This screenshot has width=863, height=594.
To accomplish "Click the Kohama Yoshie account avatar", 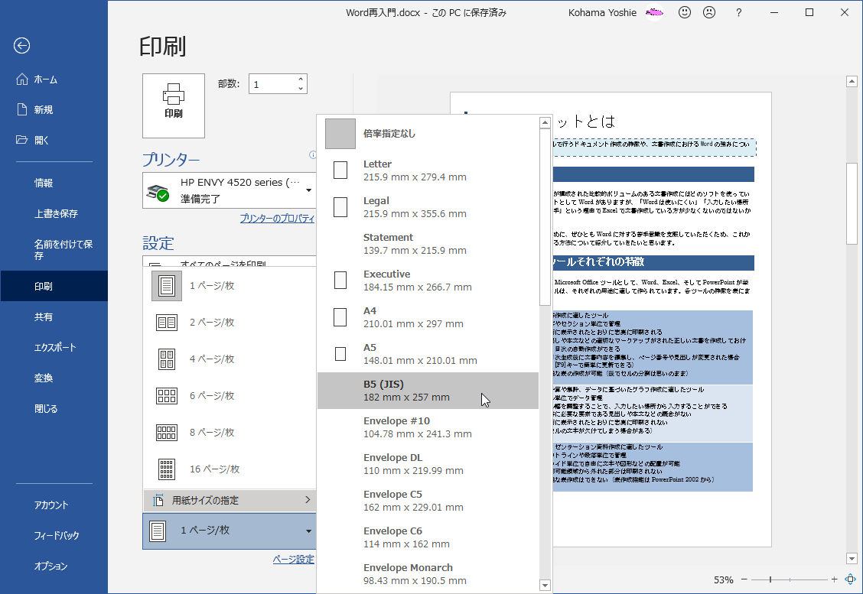I will tap(654, 12).
